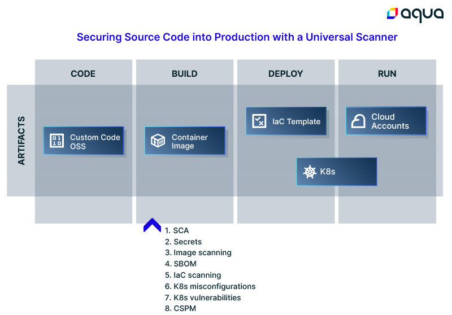Click the BUILD column header
This screenshot has width=452, height=315.
[x=185, y=74]
